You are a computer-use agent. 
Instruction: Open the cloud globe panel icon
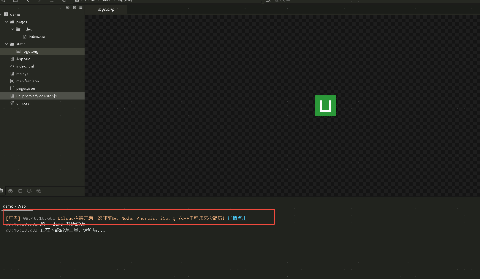click(39, 191)
